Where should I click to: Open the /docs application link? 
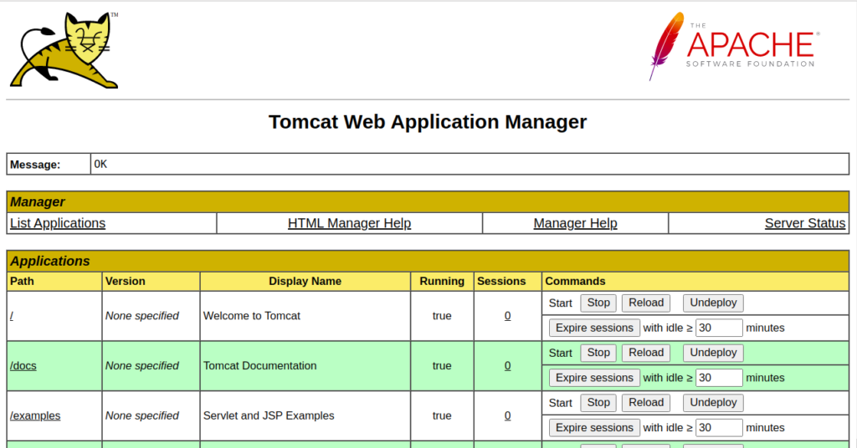[23, 365]
